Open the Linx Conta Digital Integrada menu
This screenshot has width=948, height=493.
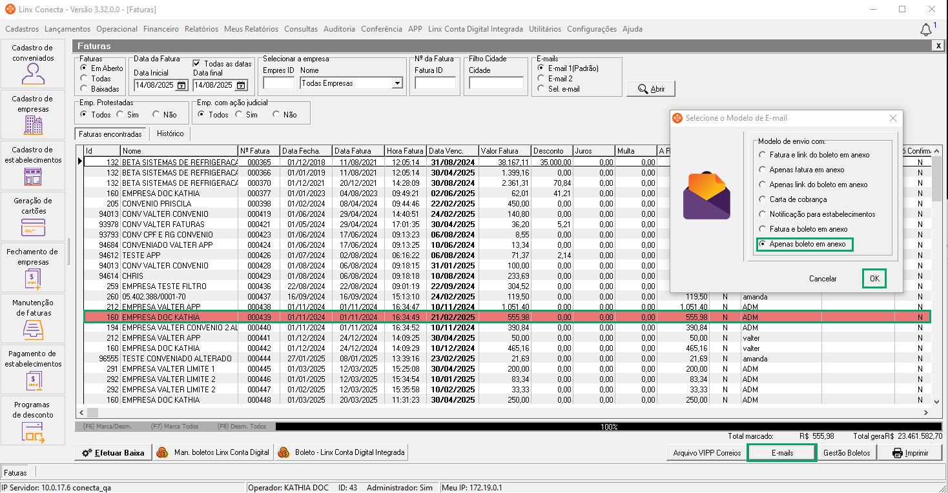pyautogui.click(x=475, y=29)
